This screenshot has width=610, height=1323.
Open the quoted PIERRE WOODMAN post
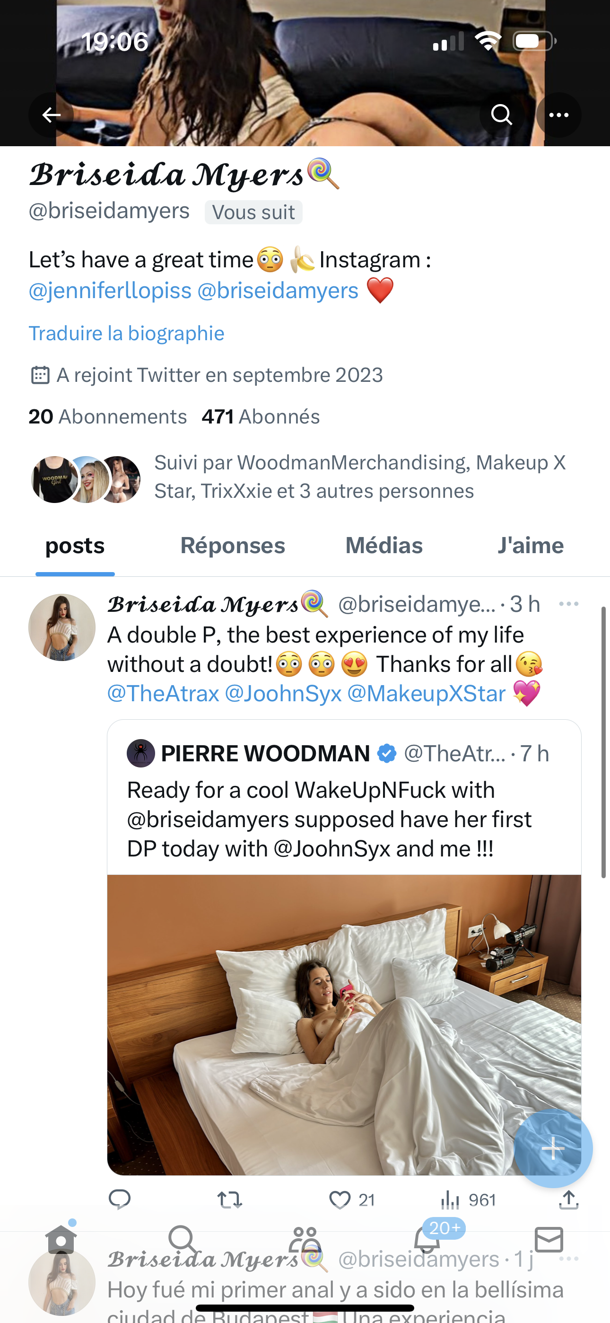(x=344, y=819)
